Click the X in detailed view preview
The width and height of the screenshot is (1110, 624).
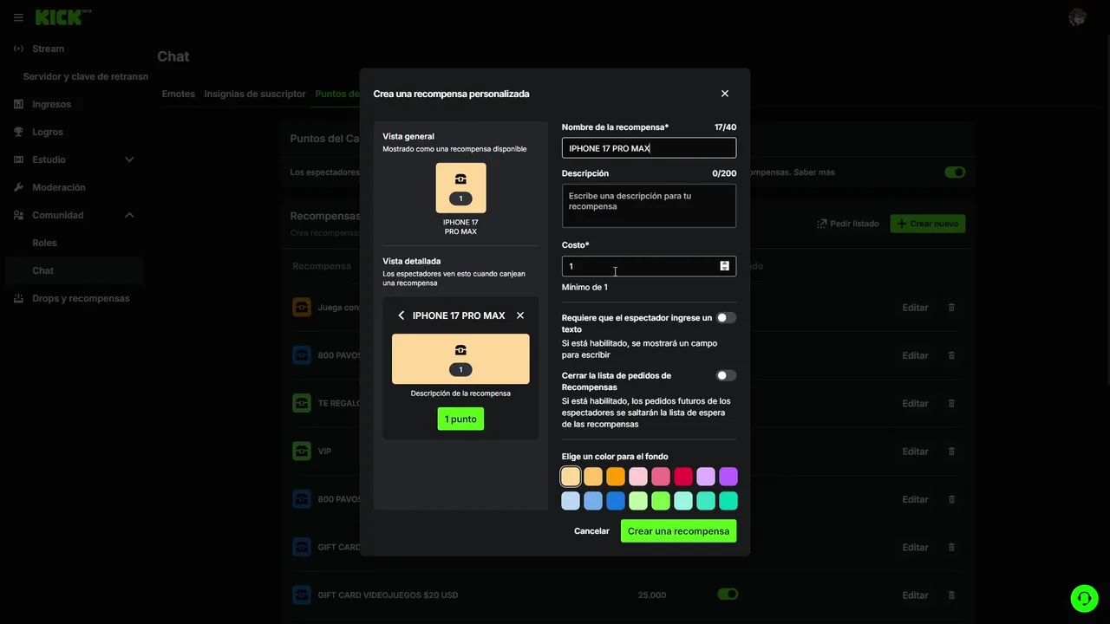[x=520, y=315]
